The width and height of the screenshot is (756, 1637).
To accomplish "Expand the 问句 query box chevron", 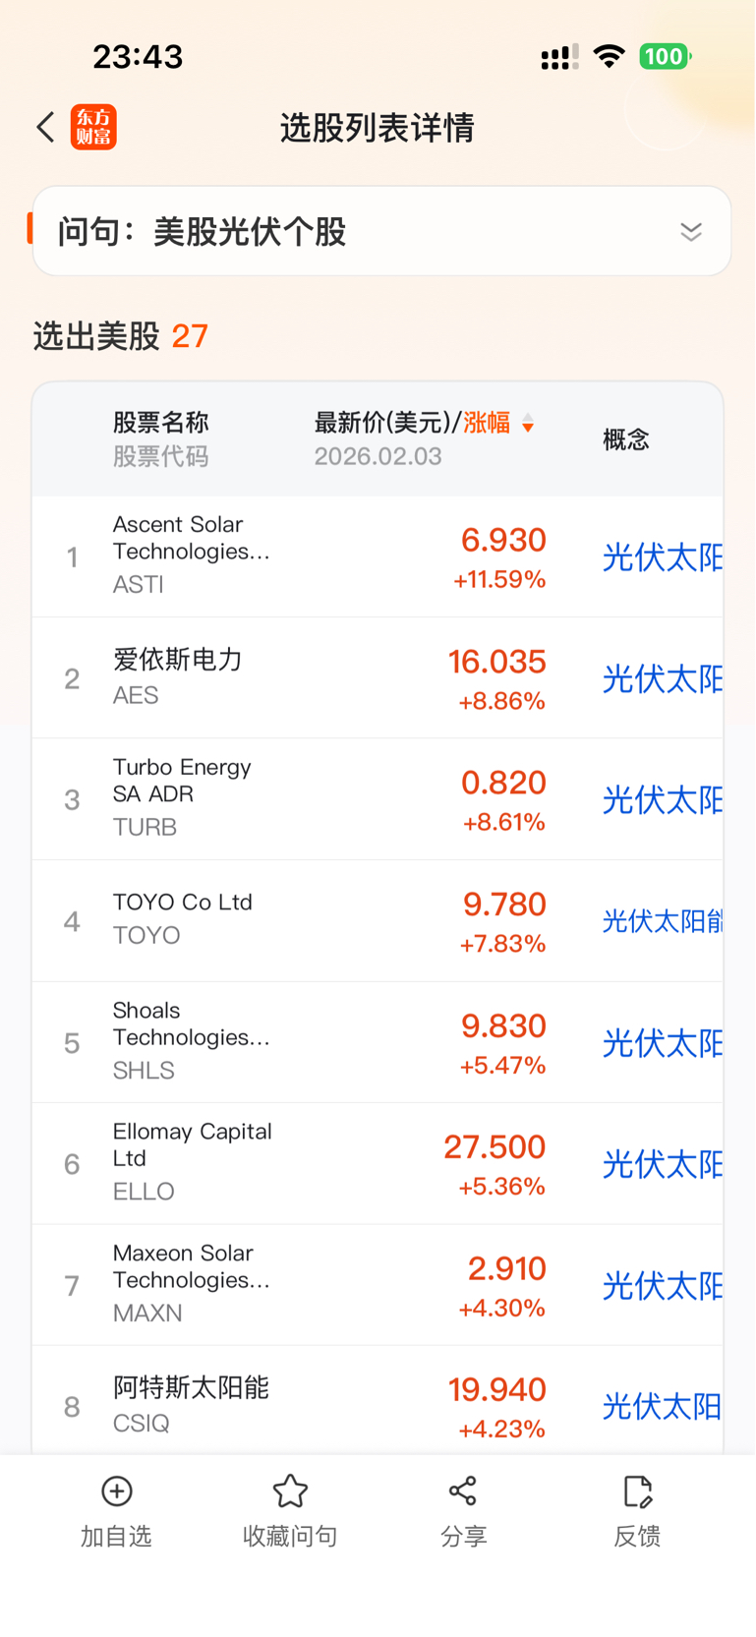I will click(691, 232).
